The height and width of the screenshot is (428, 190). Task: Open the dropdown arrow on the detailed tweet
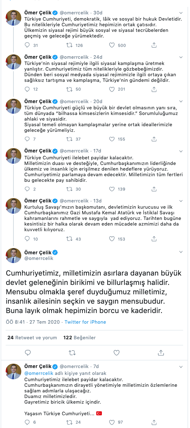point(181,251)
